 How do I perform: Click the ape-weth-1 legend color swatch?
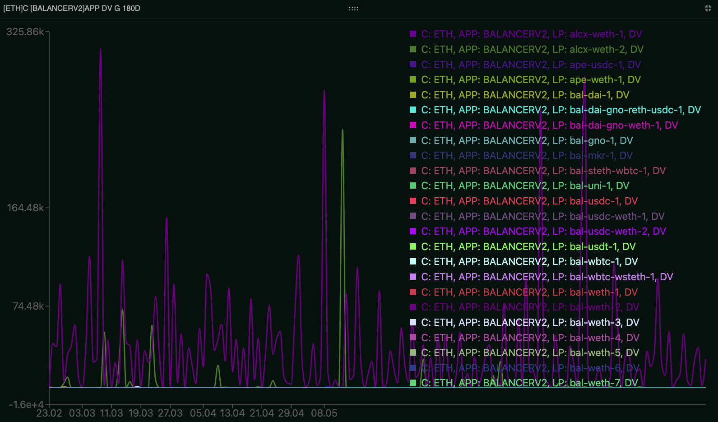click(x=413, y=80)
